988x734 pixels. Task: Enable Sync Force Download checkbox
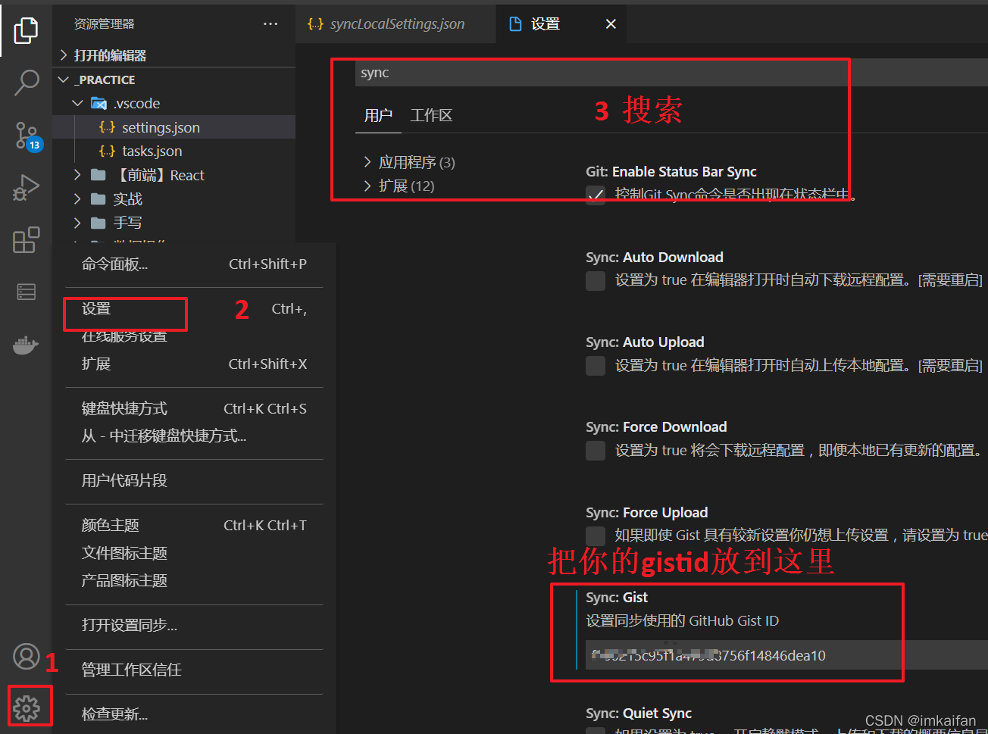pos(596,451)
